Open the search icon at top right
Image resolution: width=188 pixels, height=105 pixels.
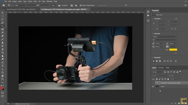coord(185,5)
